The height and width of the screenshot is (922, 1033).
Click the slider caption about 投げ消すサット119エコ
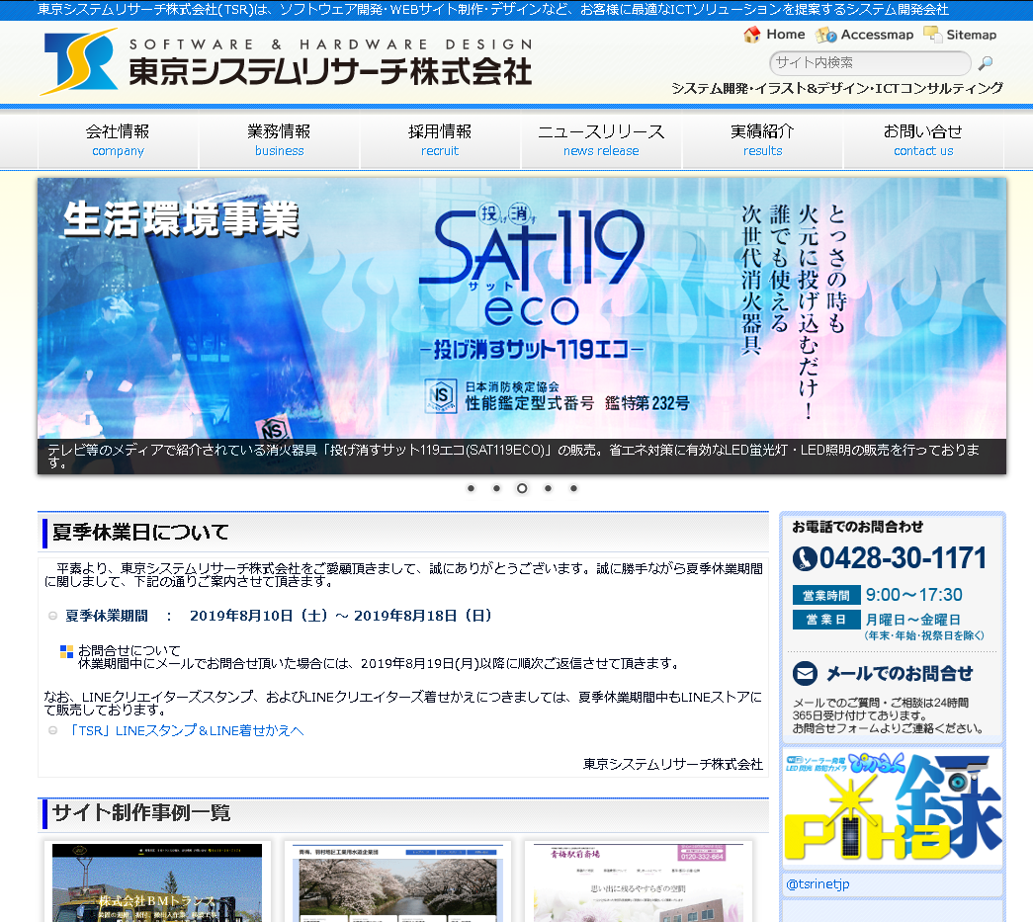(522, 457)
